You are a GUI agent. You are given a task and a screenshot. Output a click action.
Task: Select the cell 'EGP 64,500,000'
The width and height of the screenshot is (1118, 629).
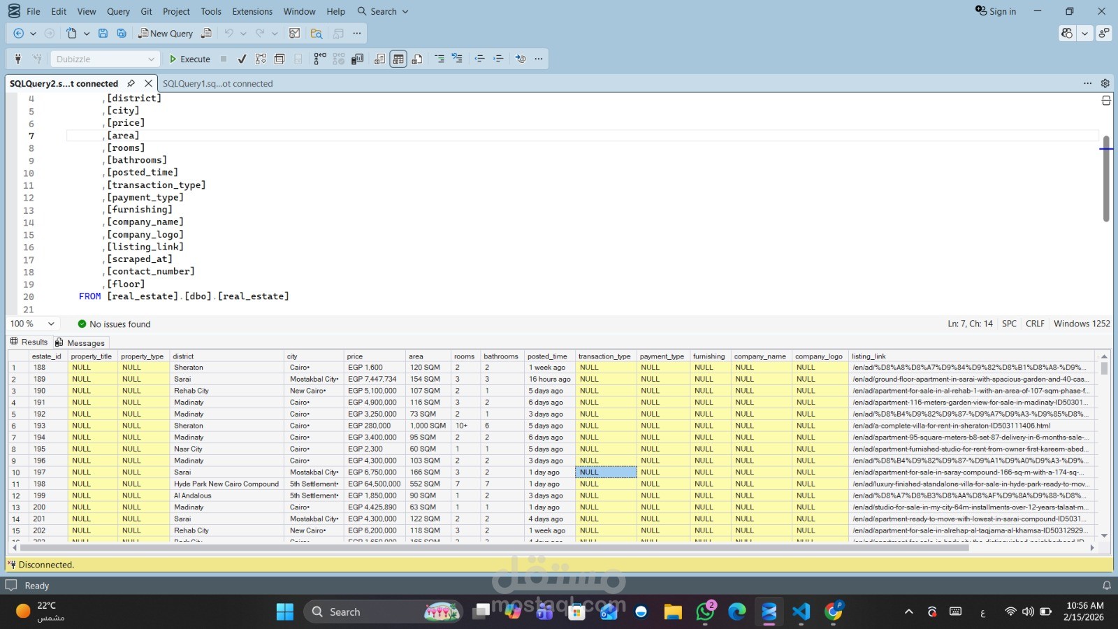tap(375, 484)
